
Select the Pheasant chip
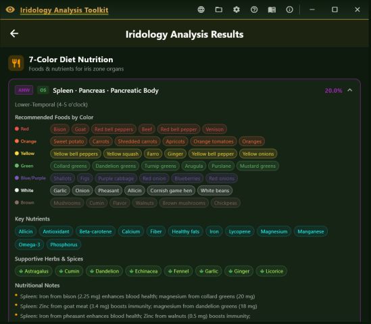pos(108,191)
